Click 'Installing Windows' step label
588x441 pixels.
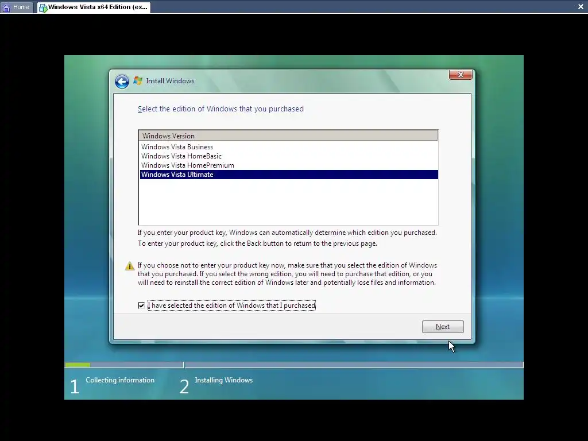[x=223, y=380]
